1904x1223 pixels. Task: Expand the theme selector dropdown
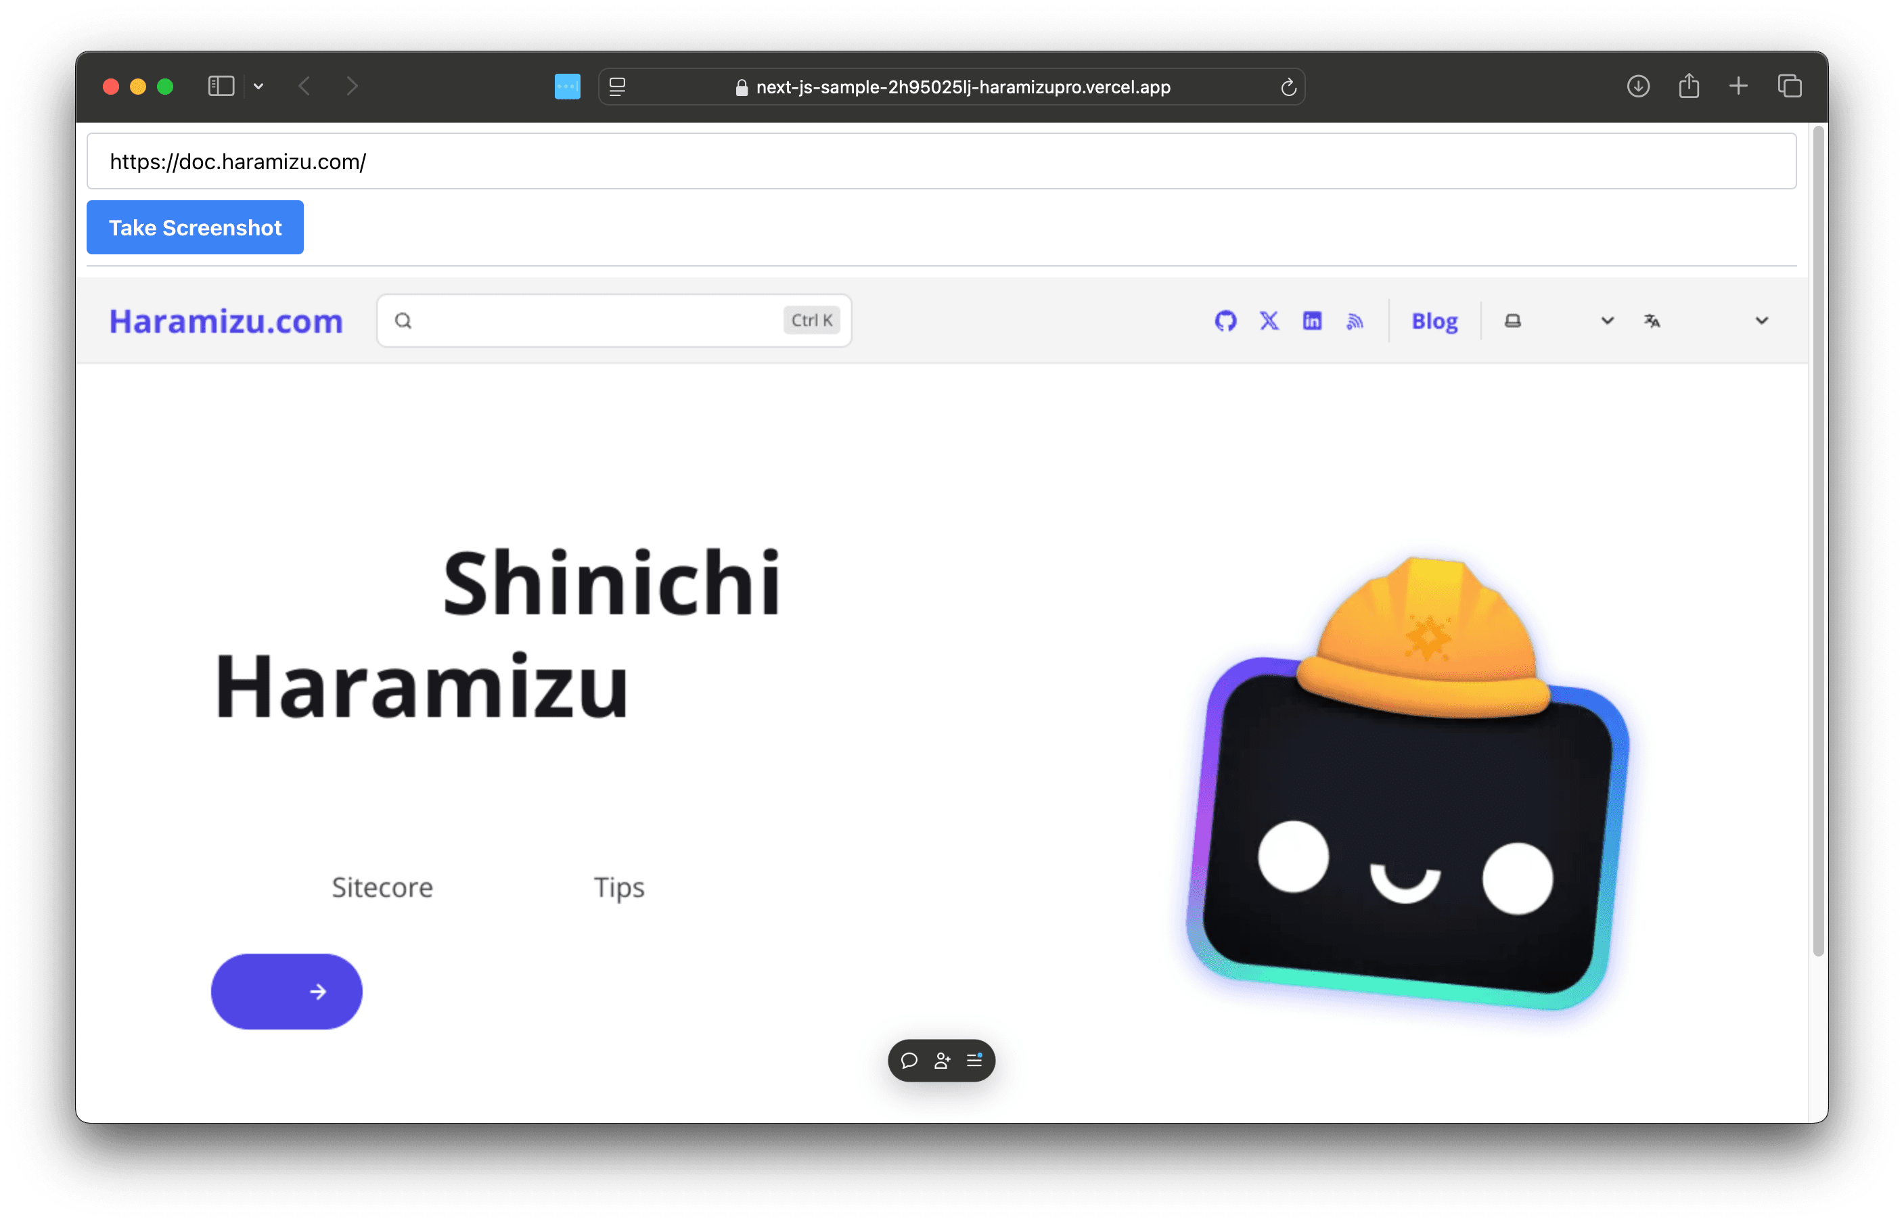pyautogui.click(x=1558, y=321)
